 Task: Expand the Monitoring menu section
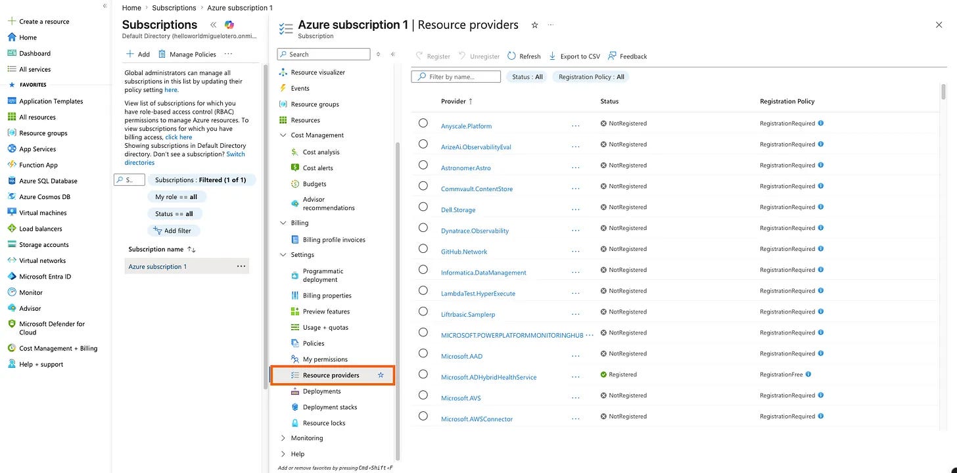coord(283,438)
